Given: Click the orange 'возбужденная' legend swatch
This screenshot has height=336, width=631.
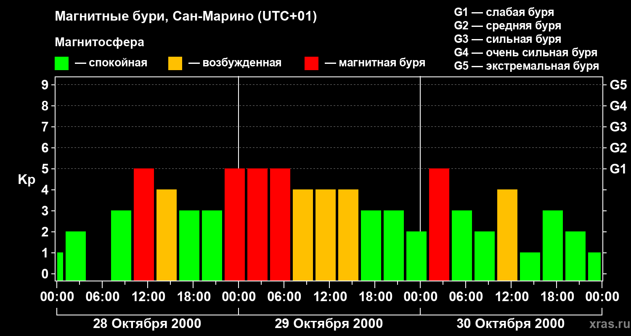Looking at the screenshot, I should pos(175,63).
